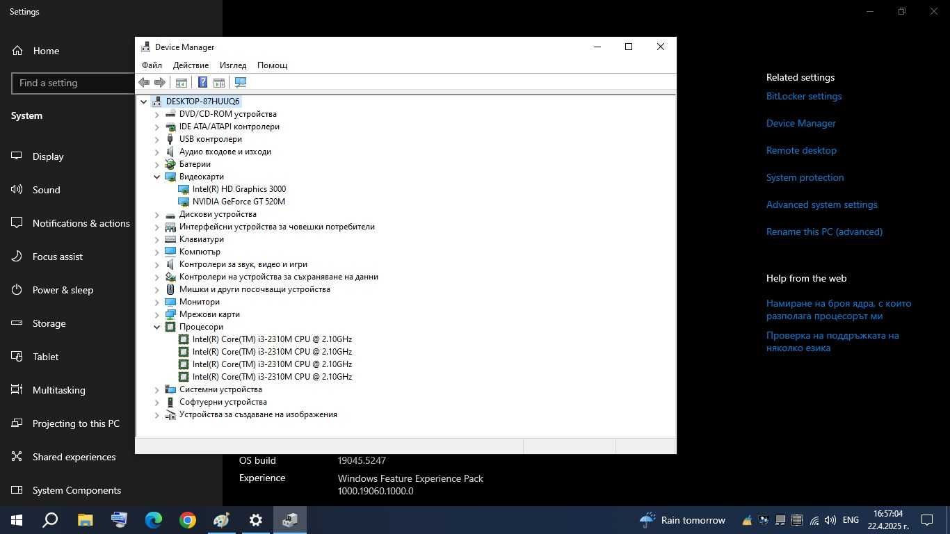
Task: Open Advanced system settings link
Action: click(x=821, y=205)
